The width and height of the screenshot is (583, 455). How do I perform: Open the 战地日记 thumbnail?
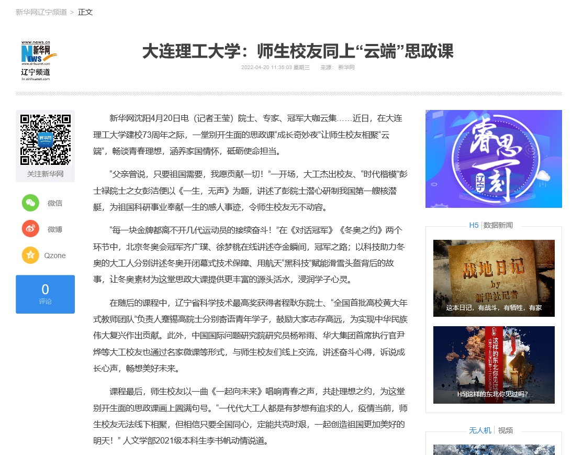click(x=494, y=278)
